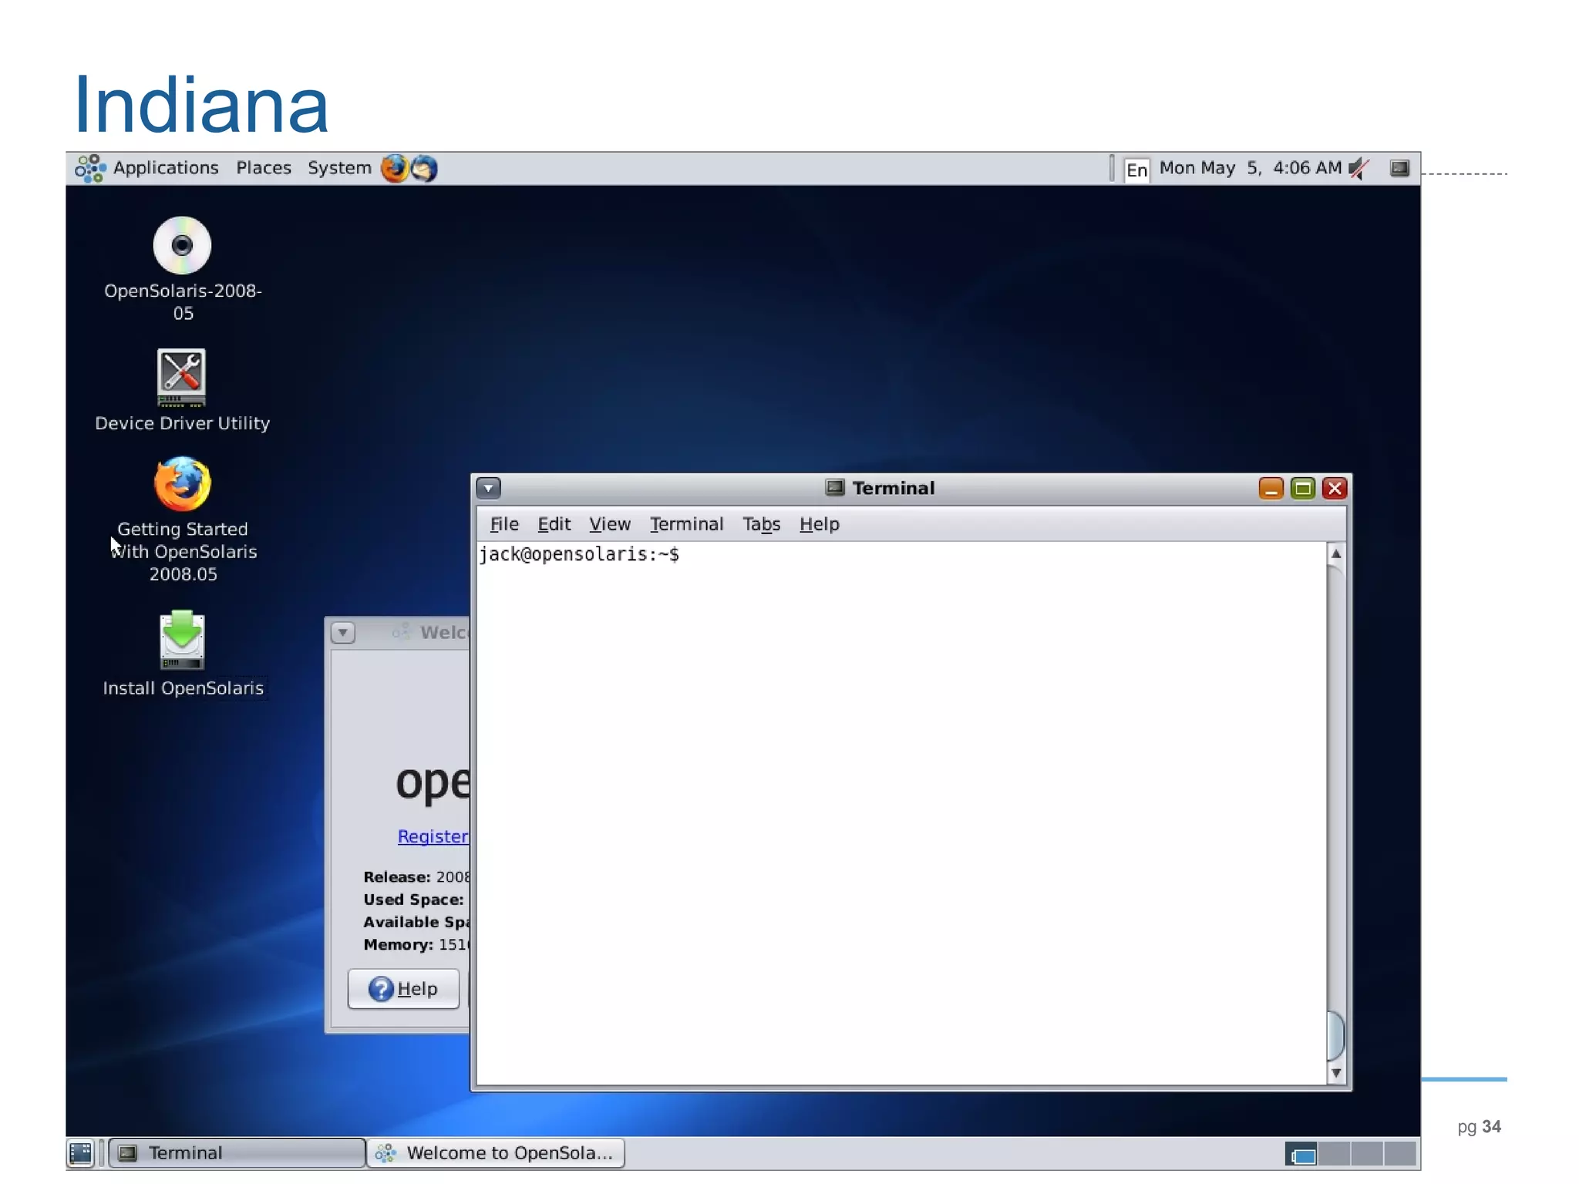The image size is (1579, 1184).
Task: Click the En keyboard layout indicator
Action: click(x=1136, y=170)
